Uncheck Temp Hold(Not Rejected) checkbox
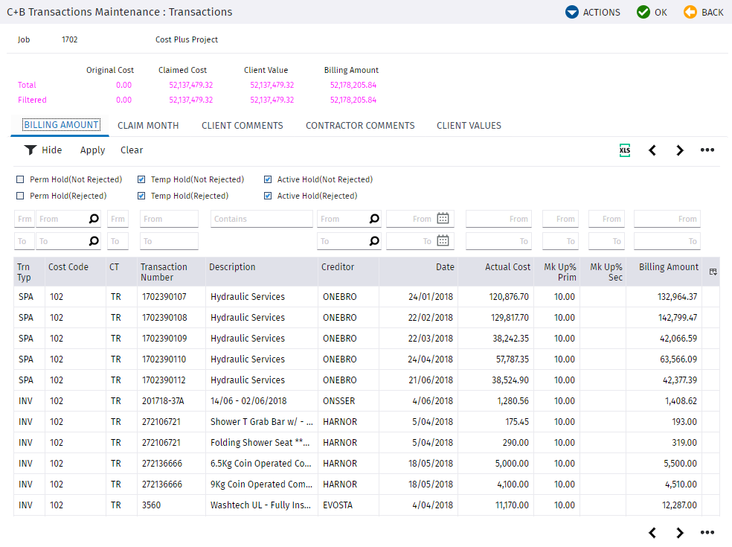This screenshot has width=732, height=547. coord(141,179)
